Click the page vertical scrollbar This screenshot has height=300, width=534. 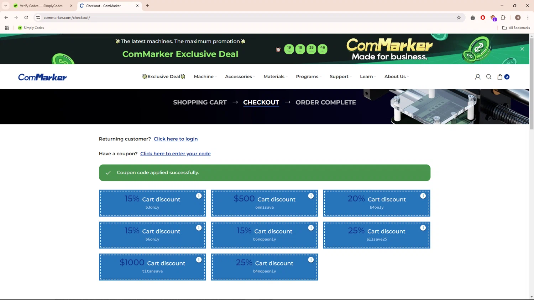532,84
